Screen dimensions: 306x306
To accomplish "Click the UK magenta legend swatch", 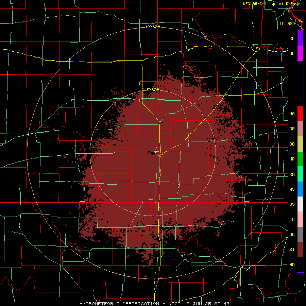I will coord(300,53).
